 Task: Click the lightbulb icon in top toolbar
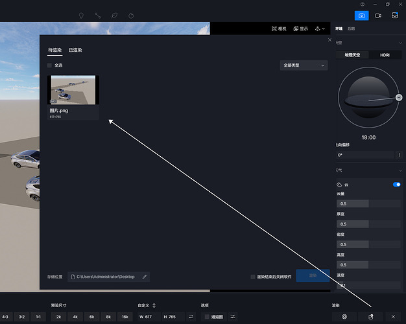pyautogui.click(x=81, y=15)
